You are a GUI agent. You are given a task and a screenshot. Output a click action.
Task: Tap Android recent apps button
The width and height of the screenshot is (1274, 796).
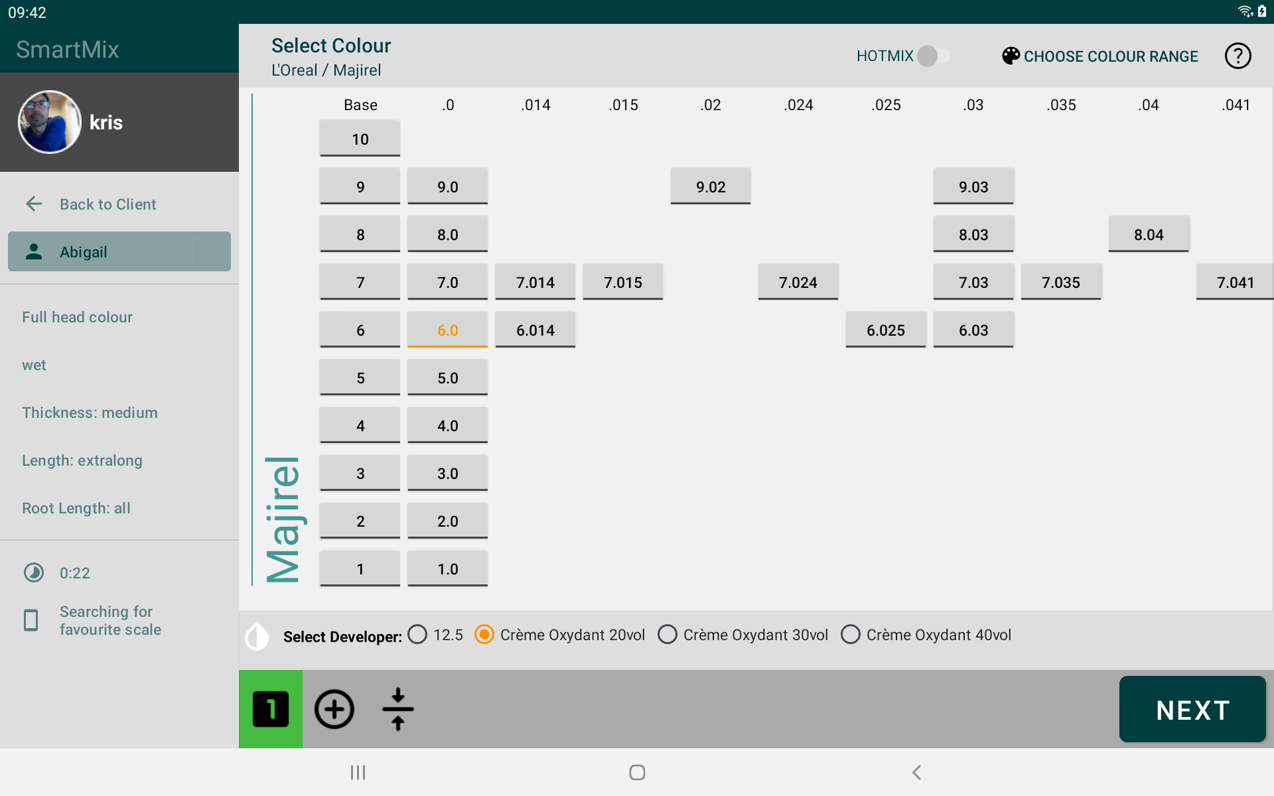tap(358, 772)
